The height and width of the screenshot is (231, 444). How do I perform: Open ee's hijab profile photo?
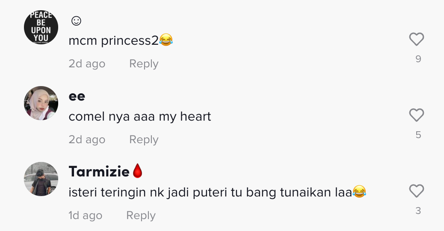pyautogui.click(x=41, y=103)
